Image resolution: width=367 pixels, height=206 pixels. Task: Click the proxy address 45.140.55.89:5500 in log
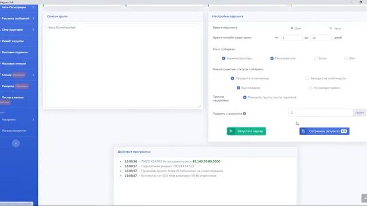point(206,161)
